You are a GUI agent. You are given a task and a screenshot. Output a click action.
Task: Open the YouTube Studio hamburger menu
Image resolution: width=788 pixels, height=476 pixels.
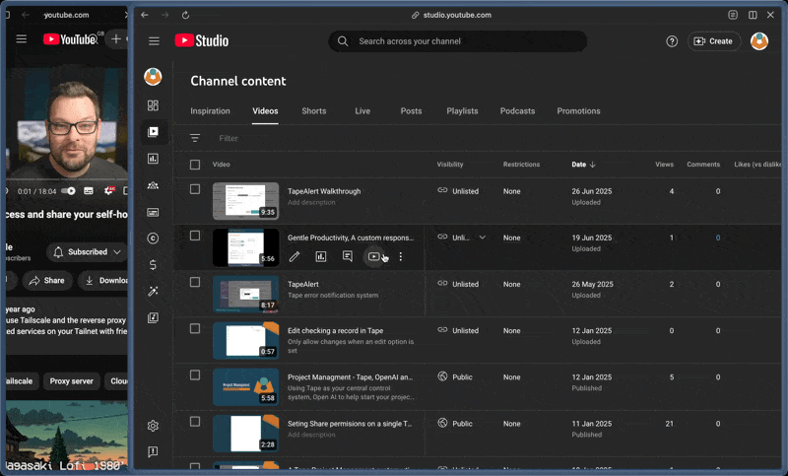coord(154,41)
